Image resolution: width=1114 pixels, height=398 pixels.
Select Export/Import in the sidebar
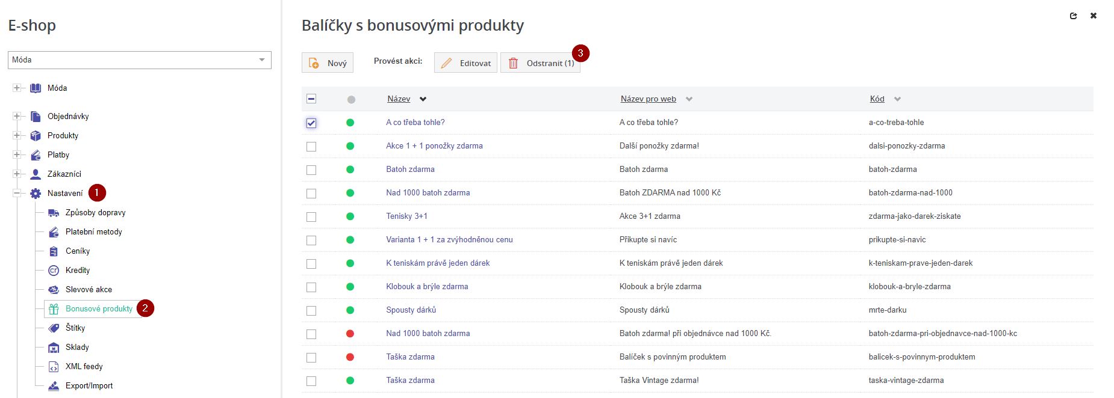click(89, 386)
